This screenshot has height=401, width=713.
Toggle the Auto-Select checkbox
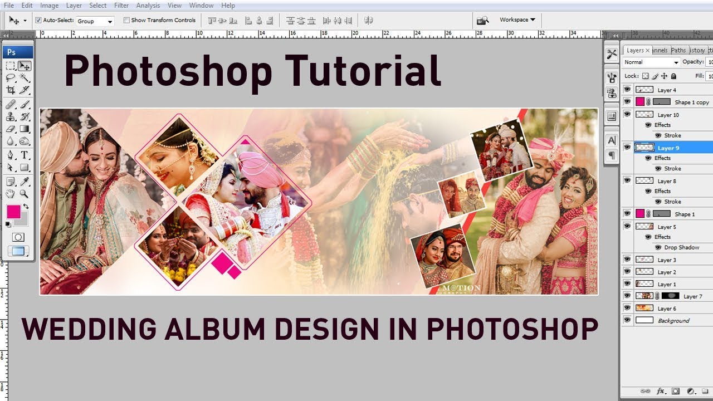tap(38, 20)
